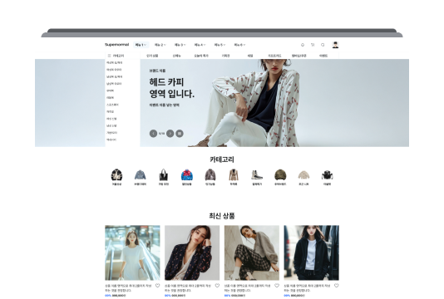The image size is (444, 299).
Task: Like the white dress product
Action: (x=157, y=286)
